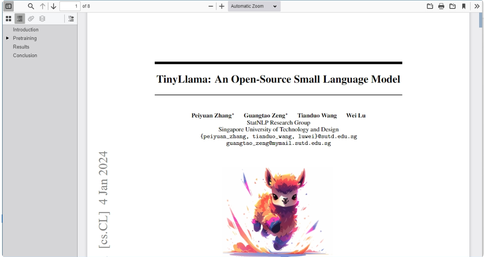
Task: Jump to Introduction in the outline
Action: [26, 30]
